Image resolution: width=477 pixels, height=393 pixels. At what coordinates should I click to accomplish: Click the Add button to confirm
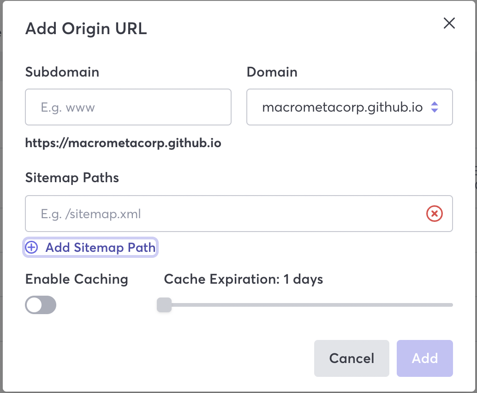424,358
